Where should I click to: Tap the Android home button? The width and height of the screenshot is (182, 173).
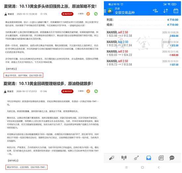point(142,167)
